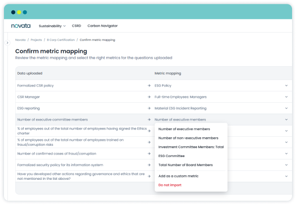Open the dropdown chevron for fraud/corruption risks training row
This screenshot has width=296, height=205.
point(287,142)
